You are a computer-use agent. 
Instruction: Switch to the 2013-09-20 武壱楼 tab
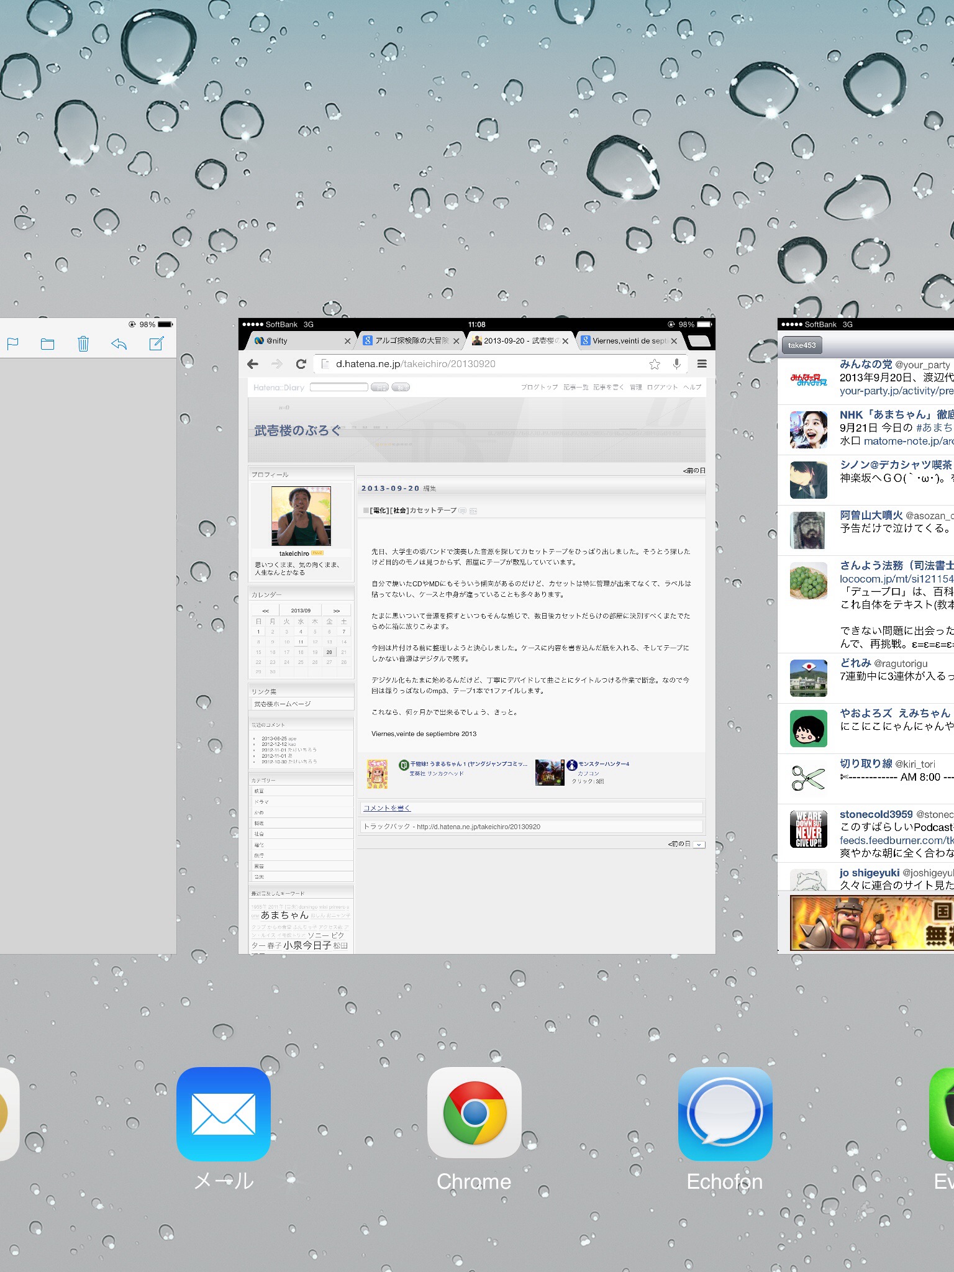(x=519, y=341)
